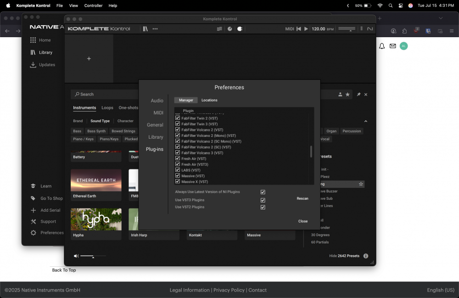Open the three-dots menu in Komplete Kontrol header
The image size is (459, 298).
pyautogui.click(x=155, y=28)
